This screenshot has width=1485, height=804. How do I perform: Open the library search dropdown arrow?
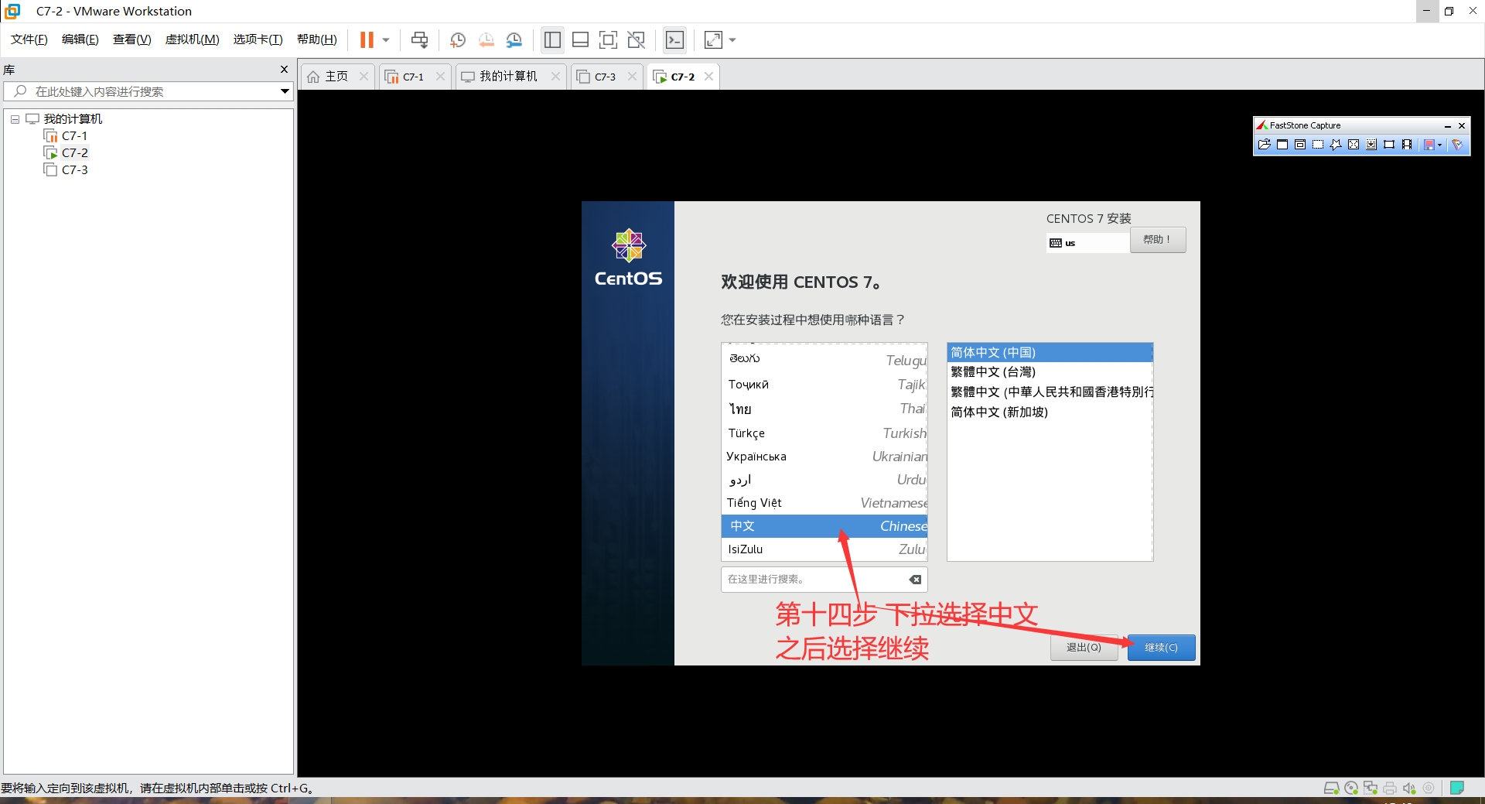point(285,91)
